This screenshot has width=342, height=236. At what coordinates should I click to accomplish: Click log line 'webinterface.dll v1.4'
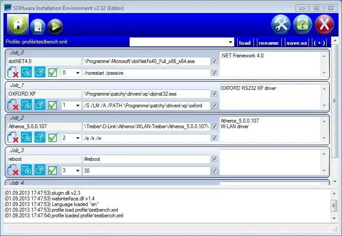click(50, 199)
